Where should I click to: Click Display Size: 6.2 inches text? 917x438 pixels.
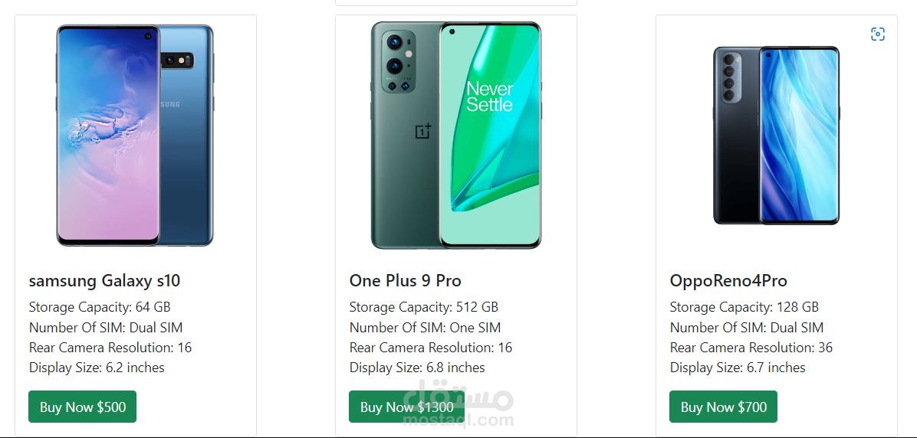97,368
